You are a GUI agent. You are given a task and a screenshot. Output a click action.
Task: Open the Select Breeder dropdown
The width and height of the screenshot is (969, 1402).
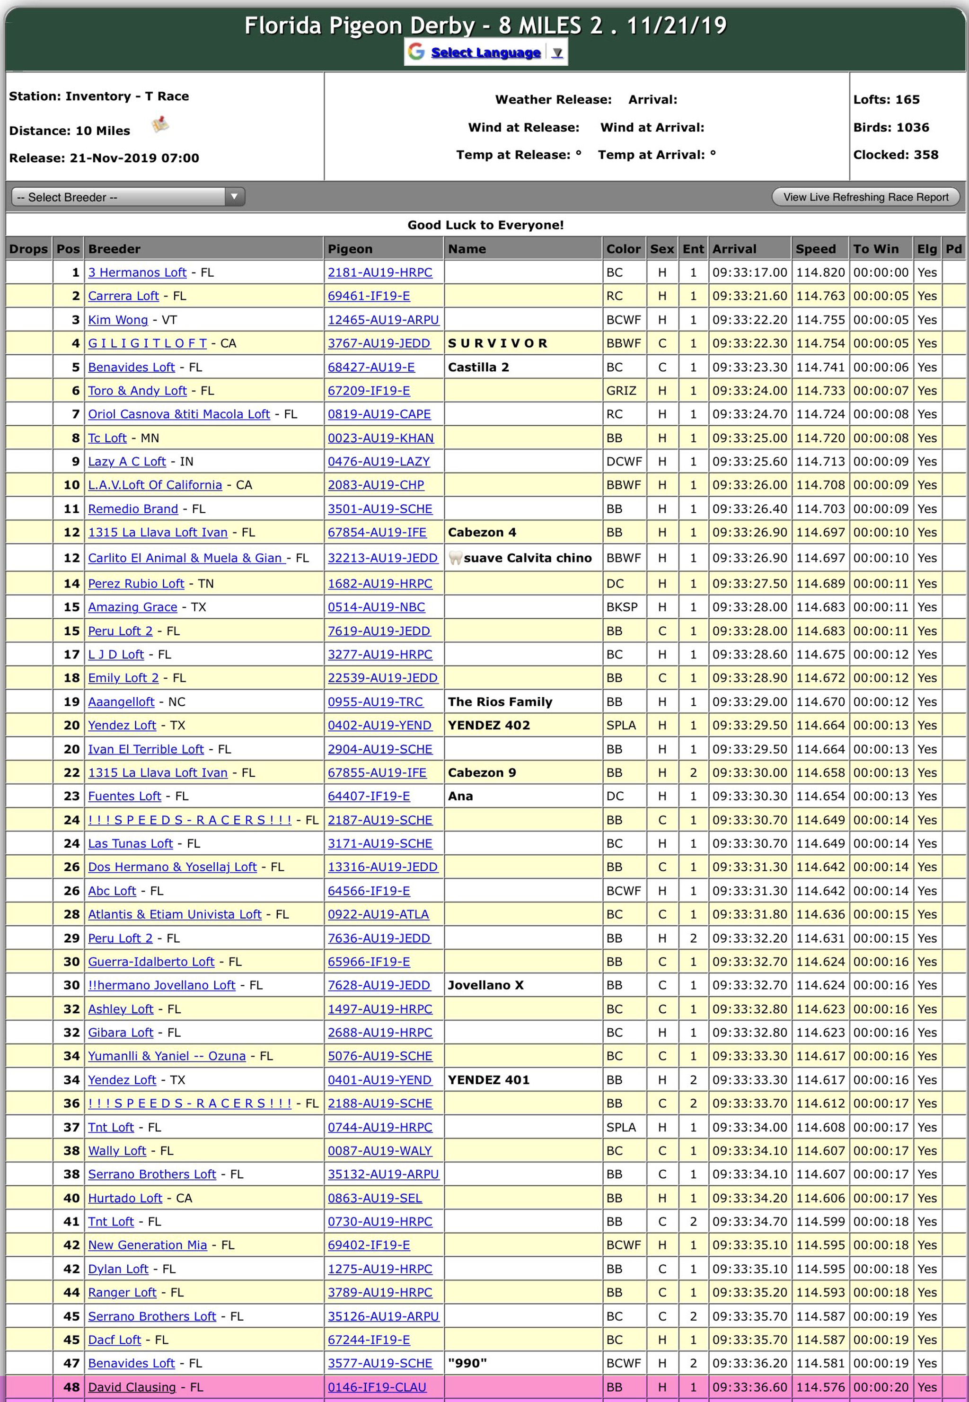pyautogui.click(x=128, y=197)
